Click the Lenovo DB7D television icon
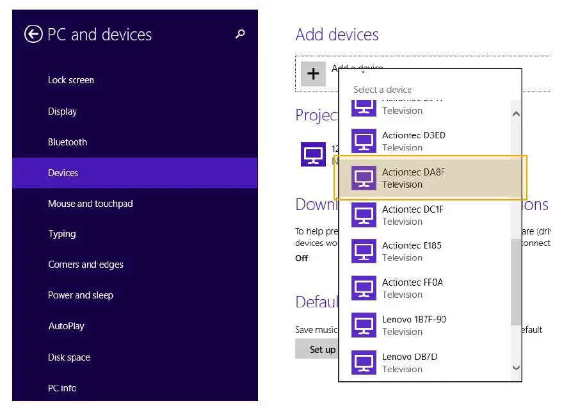The image size is (571, 408). [x=364, y=362]
